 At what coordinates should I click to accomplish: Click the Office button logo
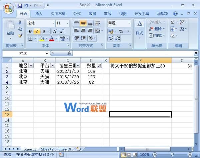point(8,7)
